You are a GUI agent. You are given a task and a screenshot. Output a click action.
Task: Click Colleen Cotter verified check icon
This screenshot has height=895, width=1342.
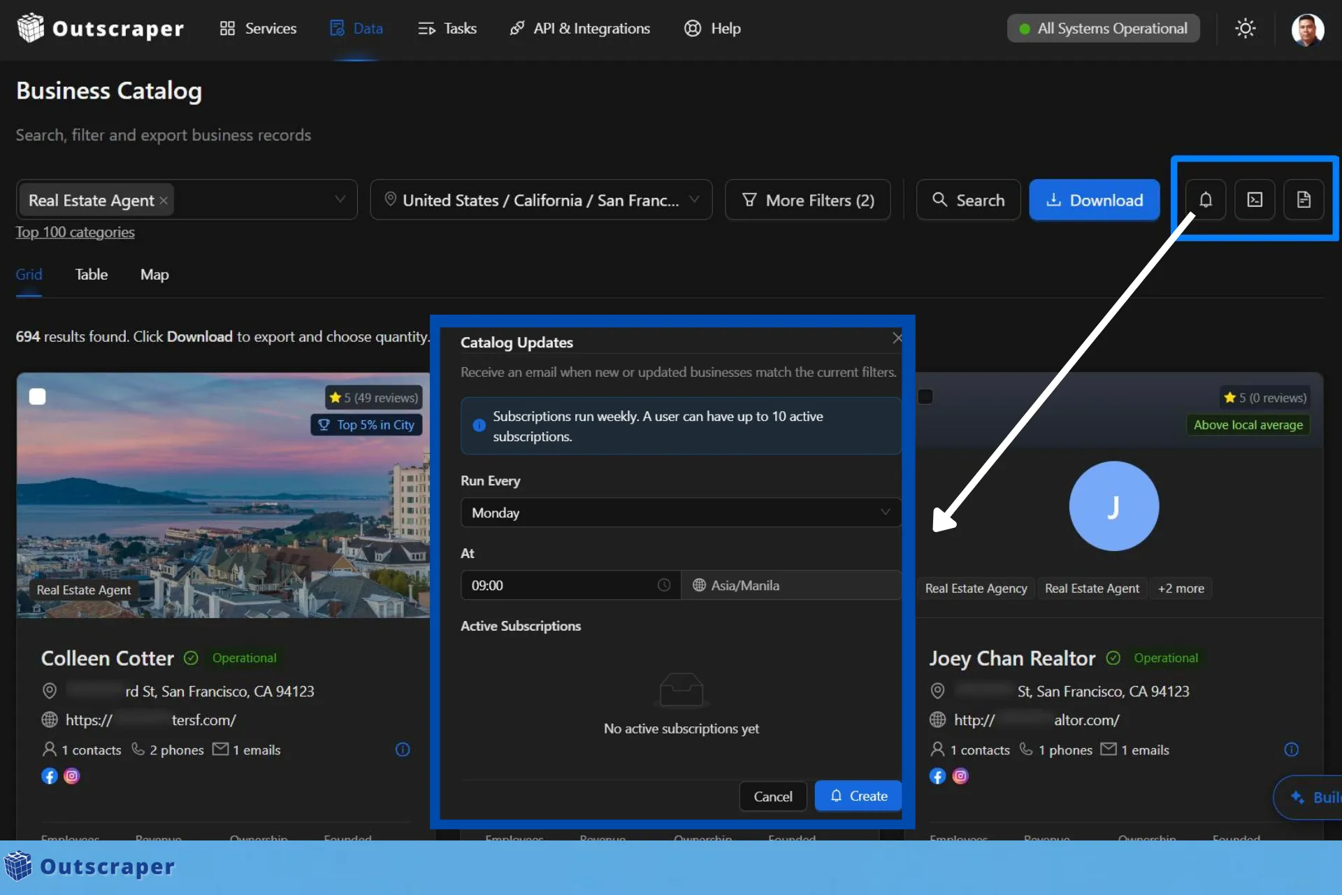point(191,658)
